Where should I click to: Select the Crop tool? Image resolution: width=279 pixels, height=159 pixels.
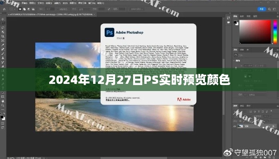[3, 36]
